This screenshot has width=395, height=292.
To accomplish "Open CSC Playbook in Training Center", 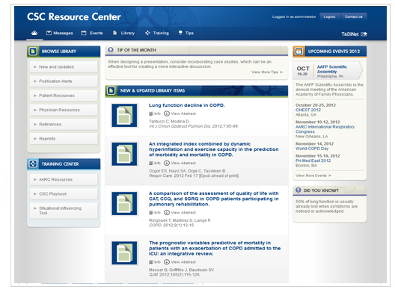I will coord(64,194).
